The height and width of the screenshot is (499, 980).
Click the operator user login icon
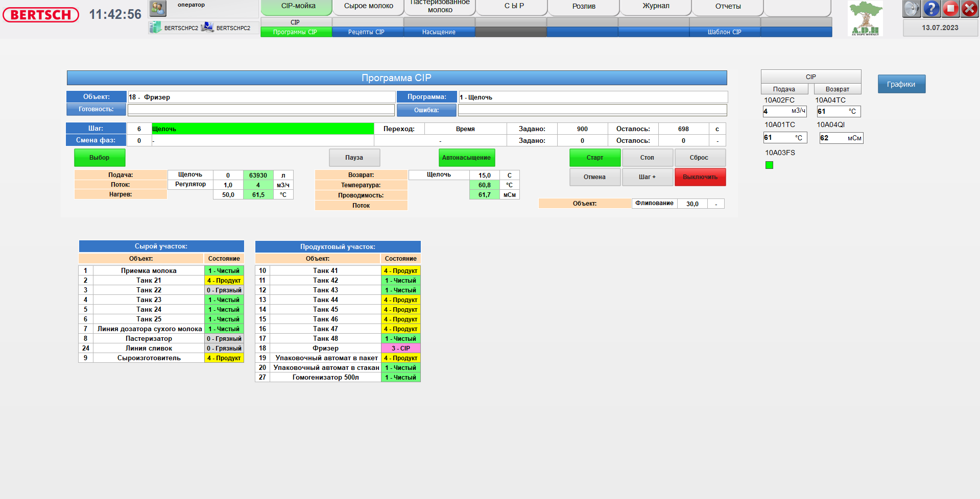point(158,8)
